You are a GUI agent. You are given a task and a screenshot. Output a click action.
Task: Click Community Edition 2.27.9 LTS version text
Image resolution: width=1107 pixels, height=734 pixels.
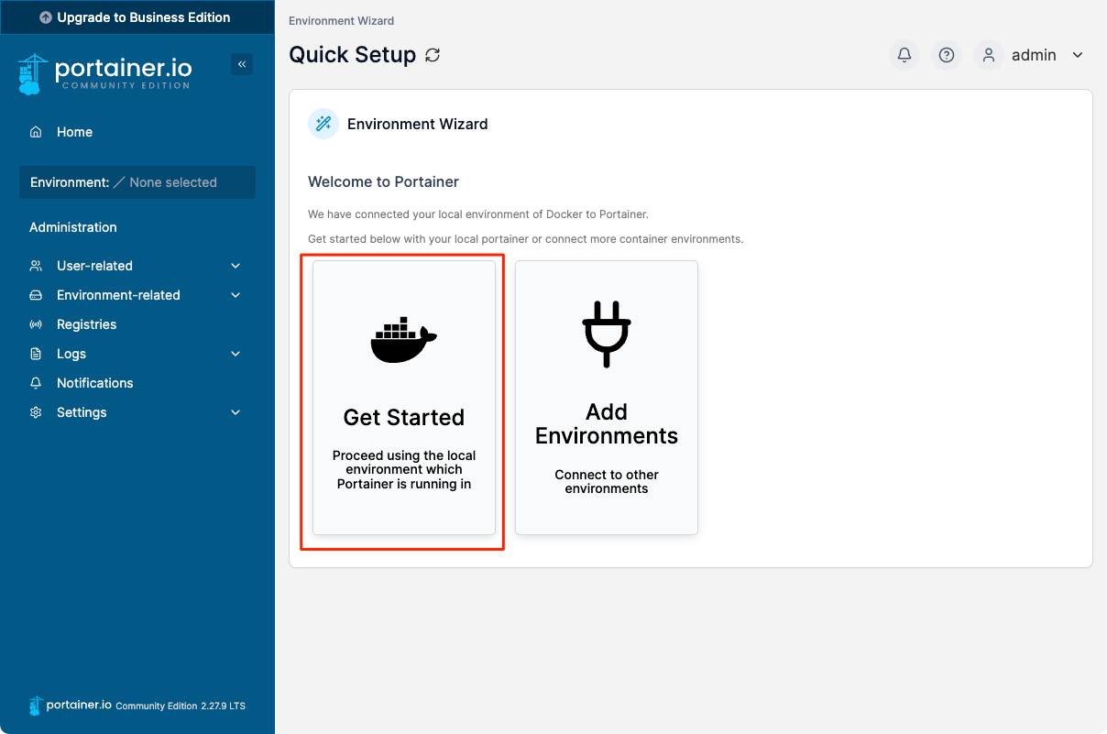tap(181, 707)
